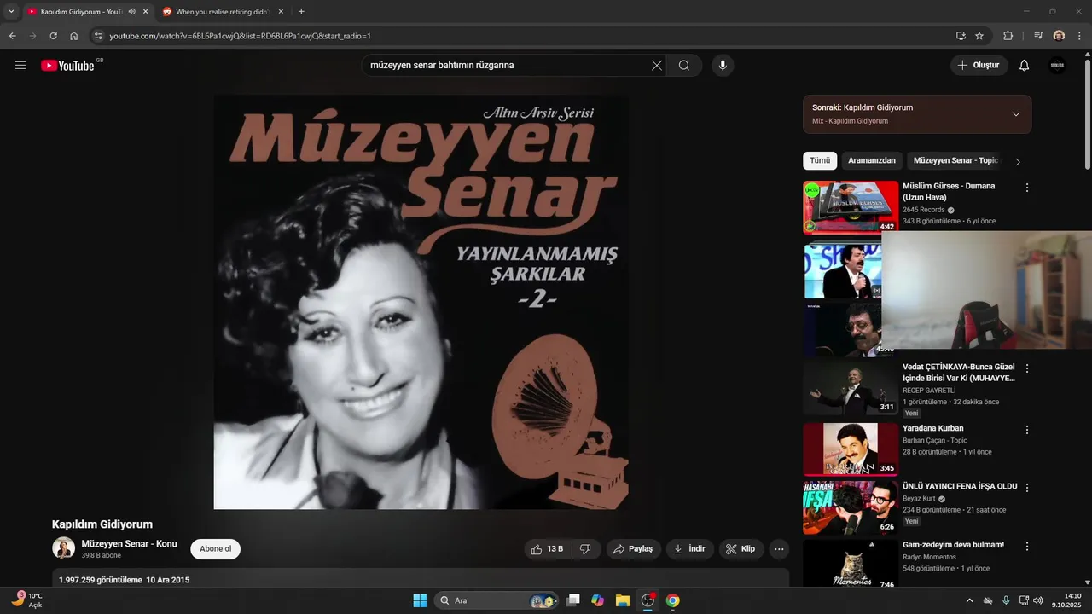Image resolution: width=1092 pixels, height=614 pixels.
Task: Click the video player to pause
Action: 421,302
